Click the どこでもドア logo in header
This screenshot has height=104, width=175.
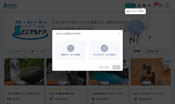10,5
